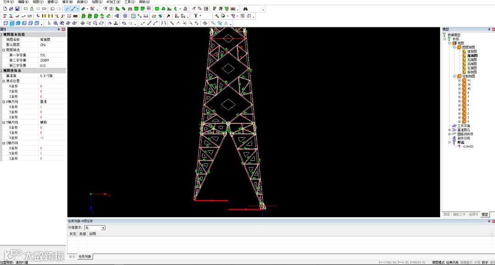Expand tree node 41 under 定制视图
The height and width of the screenshot is (265, 495).
click(459, 80)
